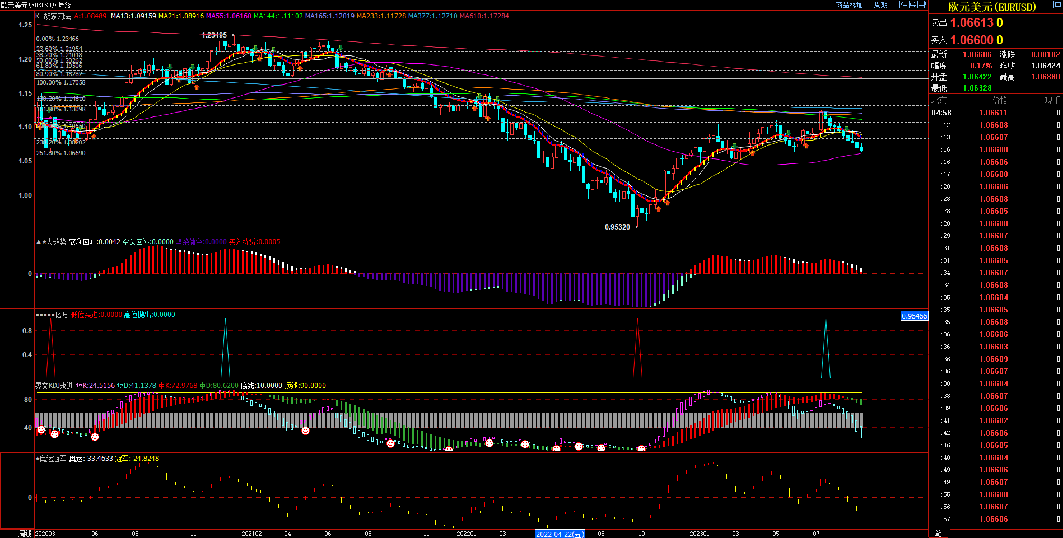
Task: Click the 周线 period label at bottom left
Action: click(x=25, y=534)
